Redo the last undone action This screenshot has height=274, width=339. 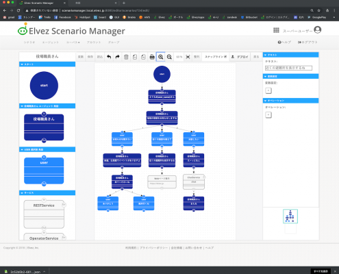pos(117,57)
